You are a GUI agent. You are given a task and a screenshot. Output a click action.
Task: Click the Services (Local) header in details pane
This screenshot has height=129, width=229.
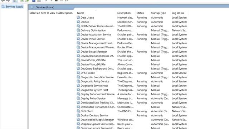(x=45, y=7)
